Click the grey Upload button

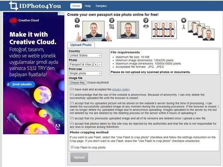[79, 157]
